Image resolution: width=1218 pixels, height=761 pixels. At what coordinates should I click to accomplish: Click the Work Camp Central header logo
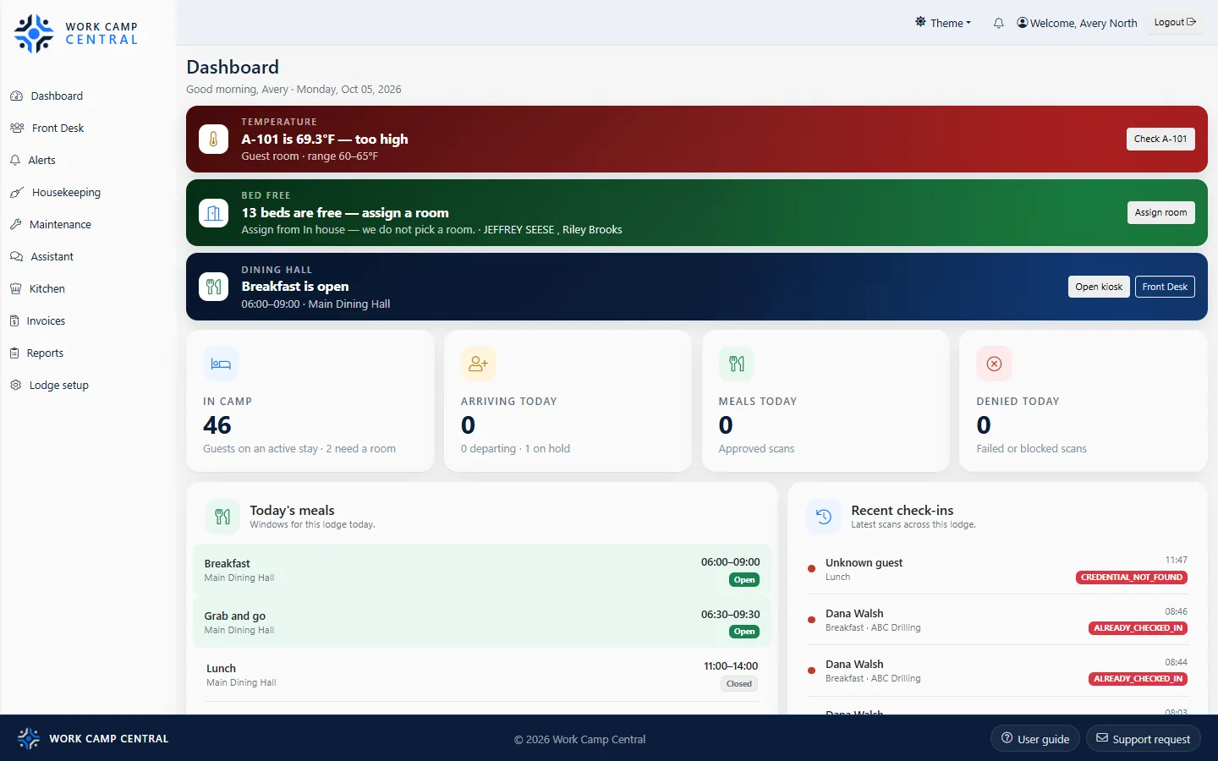(75, 34)
